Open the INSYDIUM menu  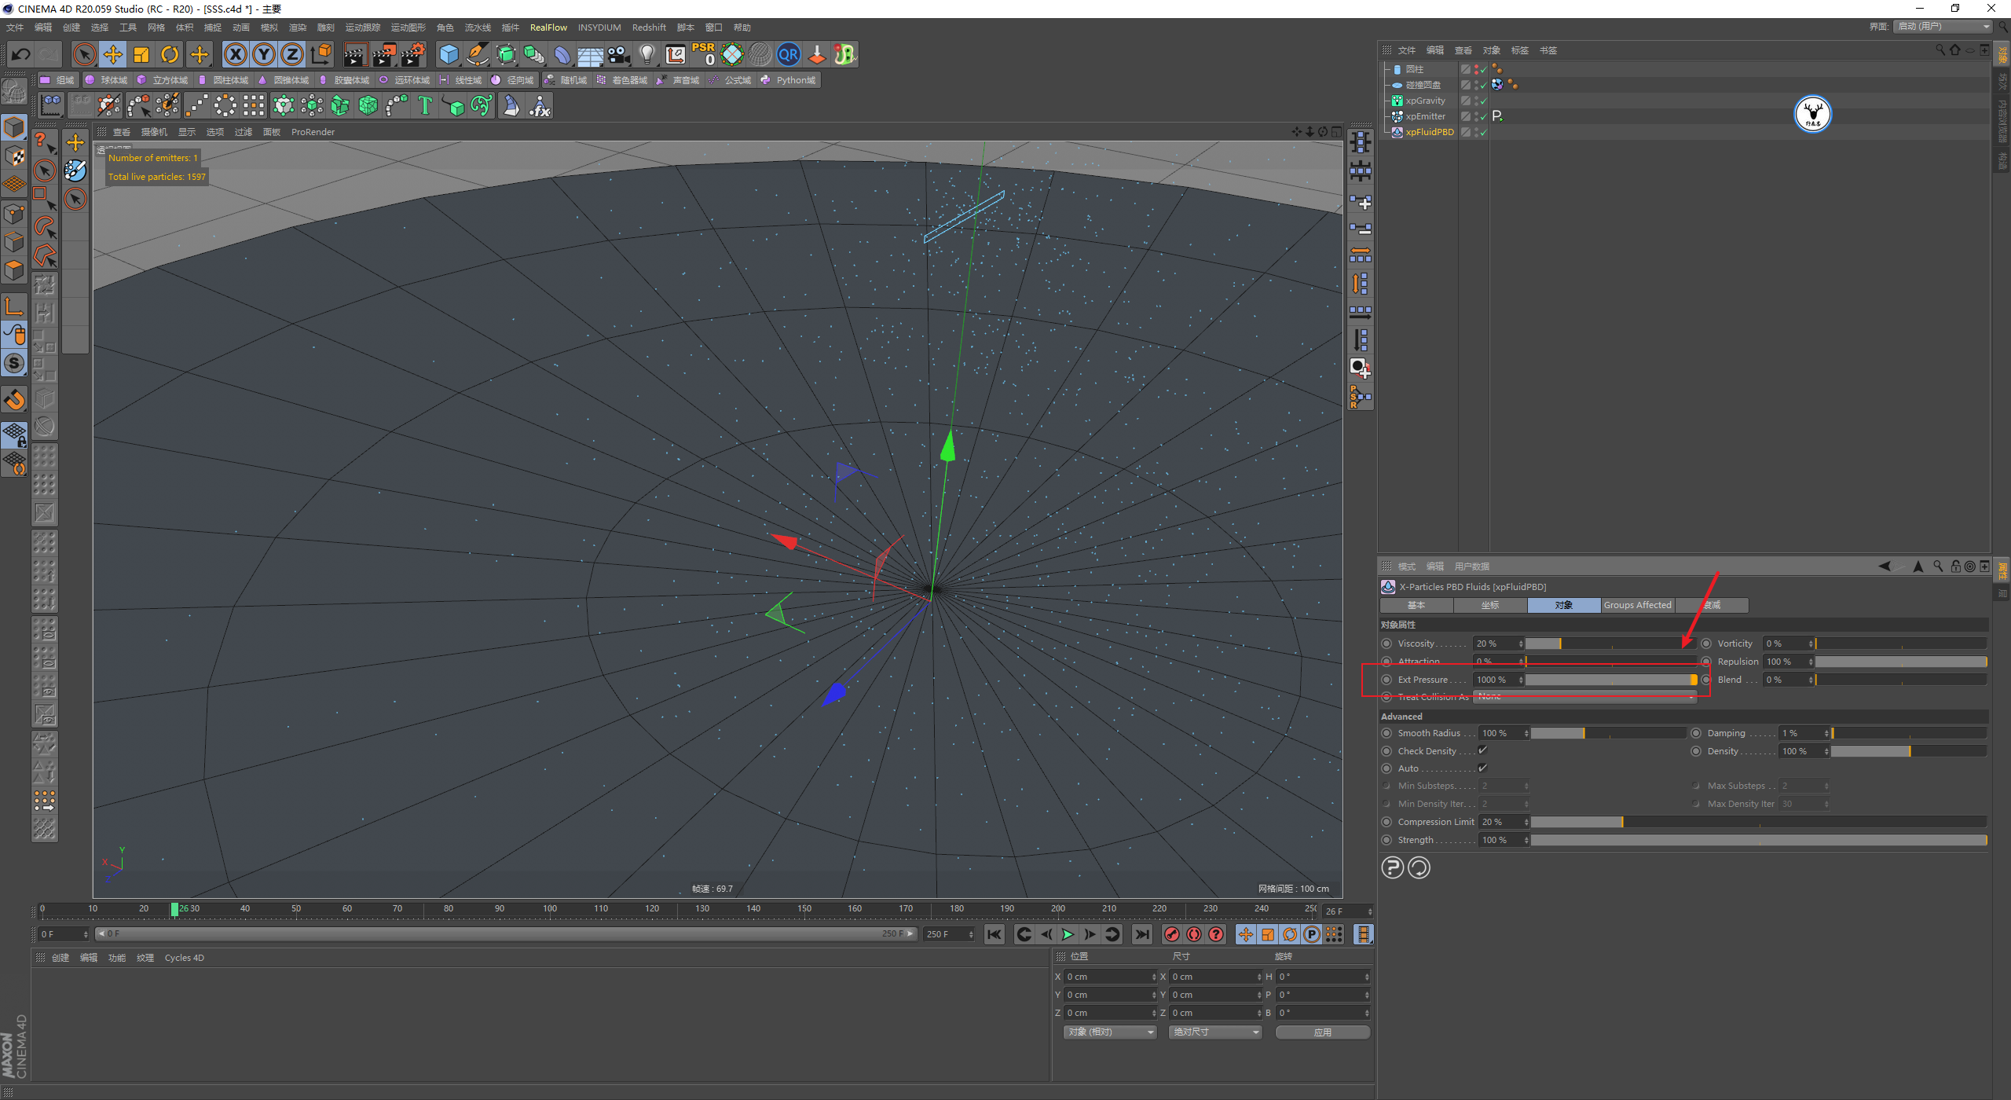point(599,27)
